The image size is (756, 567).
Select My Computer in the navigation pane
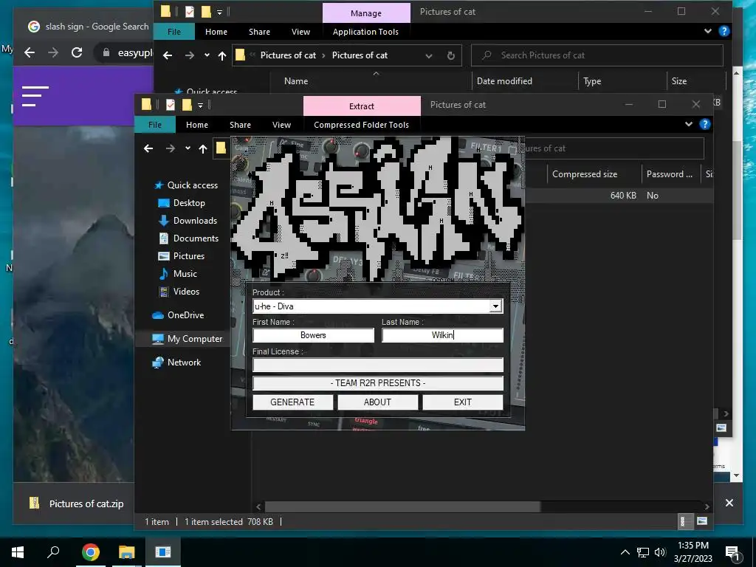pyautogui.click(x=188, y=339)
